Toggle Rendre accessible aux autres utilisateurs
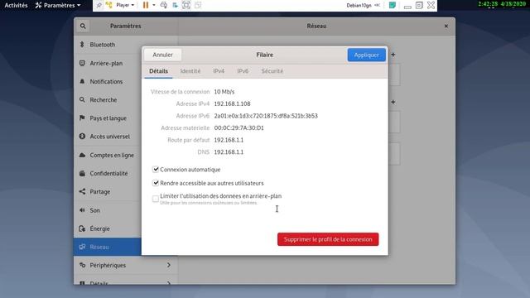 156,183
